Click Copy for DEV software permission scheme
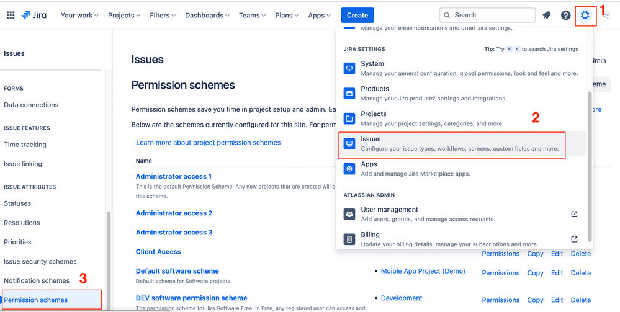The width and height of the screenshot is (620, 312). pyautogui.click(x=535, y=300)
